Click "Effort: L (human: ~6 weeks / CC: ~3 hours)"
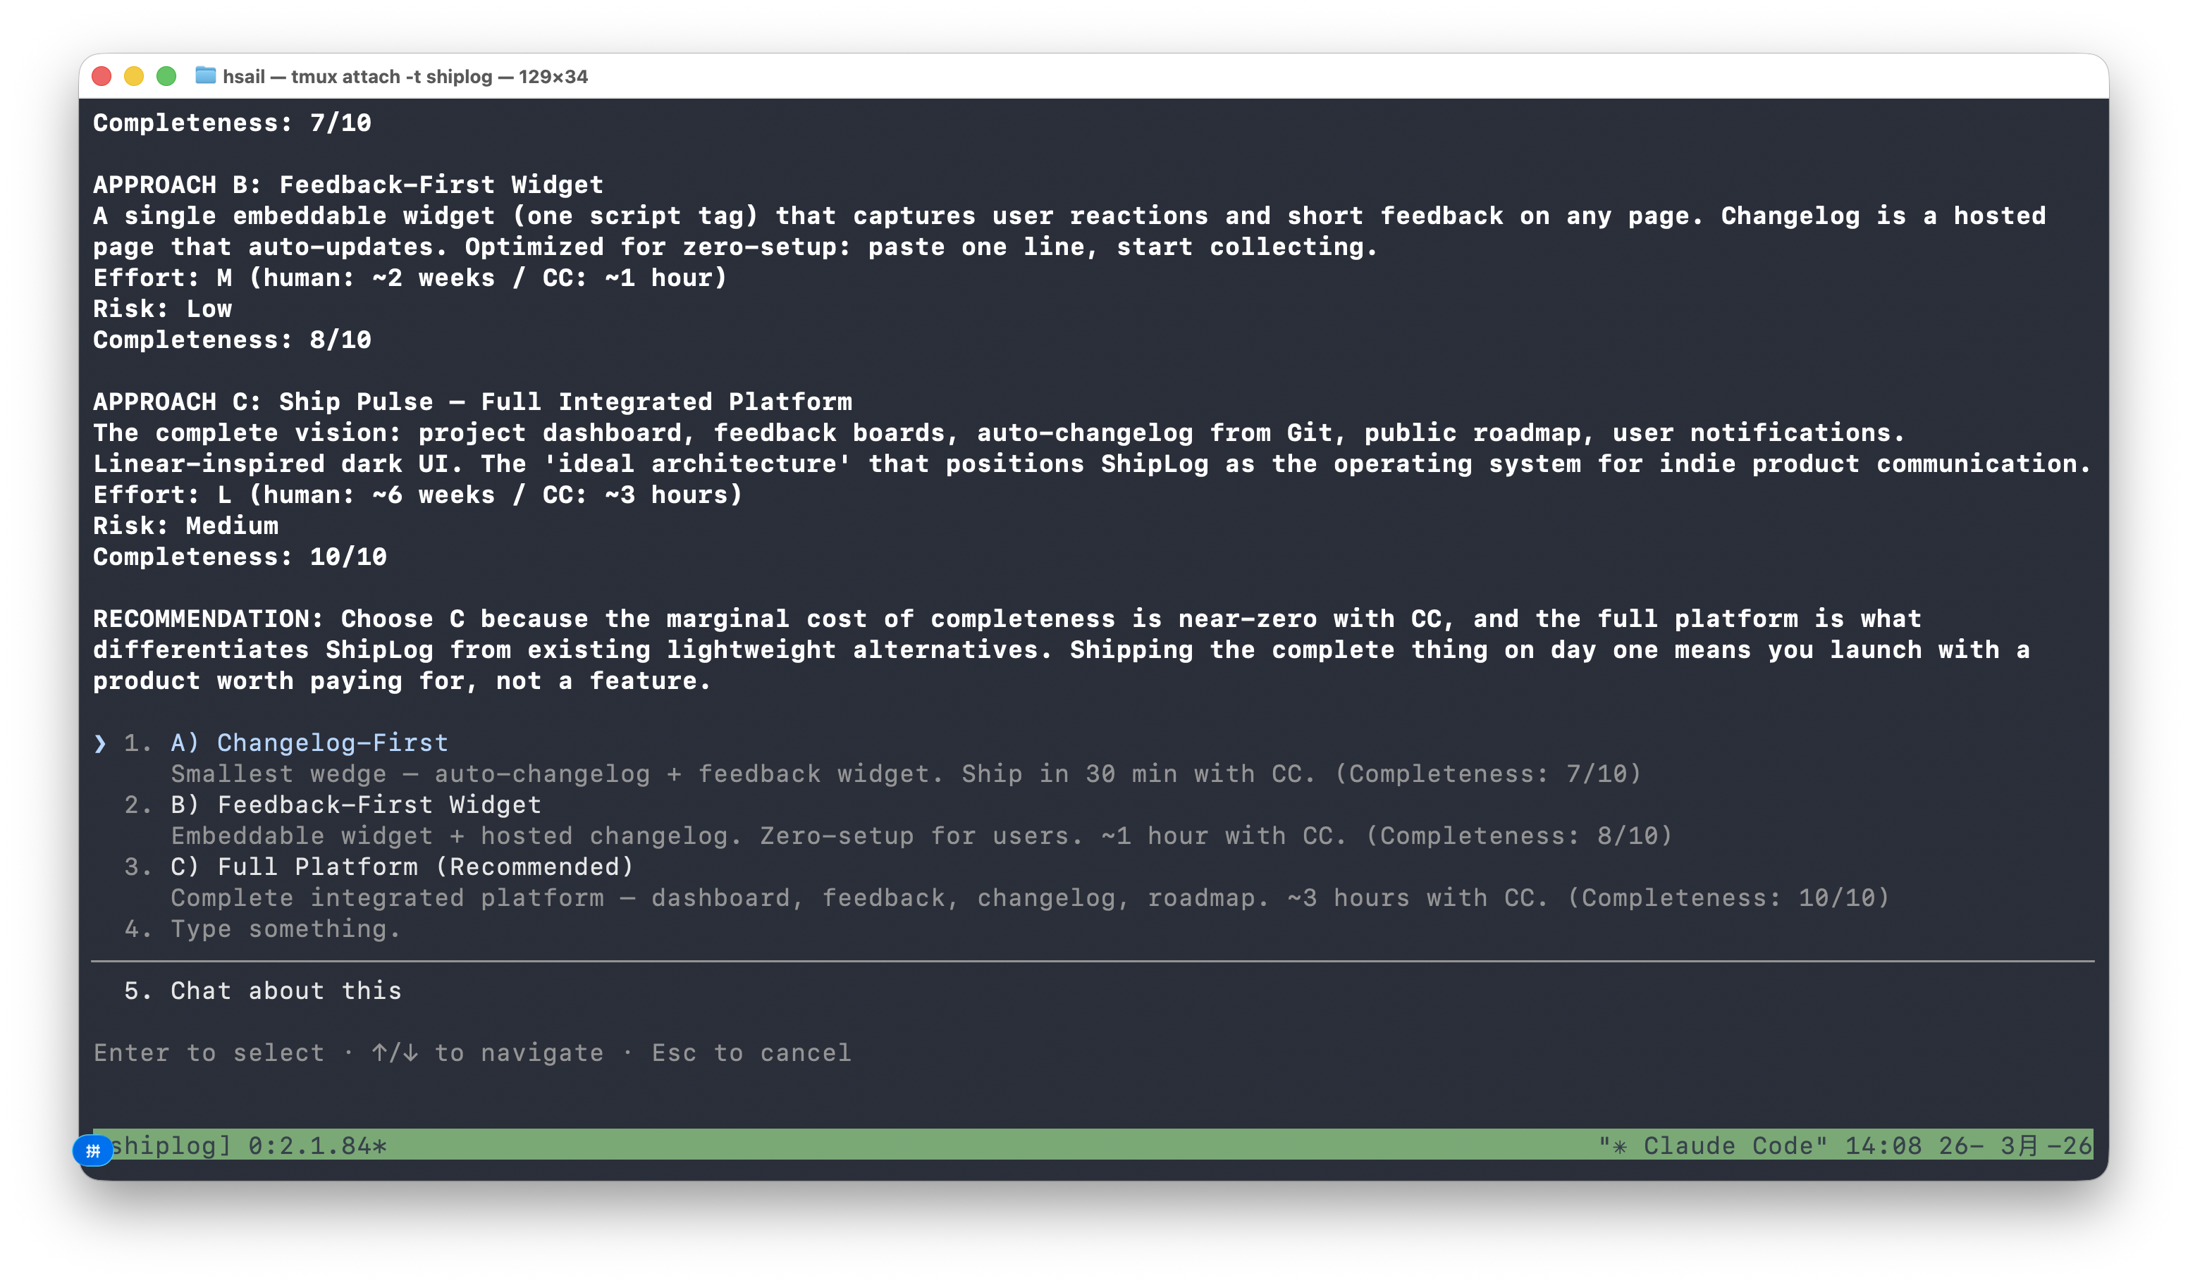The image size is (2188, 1285). click(417, 495)
